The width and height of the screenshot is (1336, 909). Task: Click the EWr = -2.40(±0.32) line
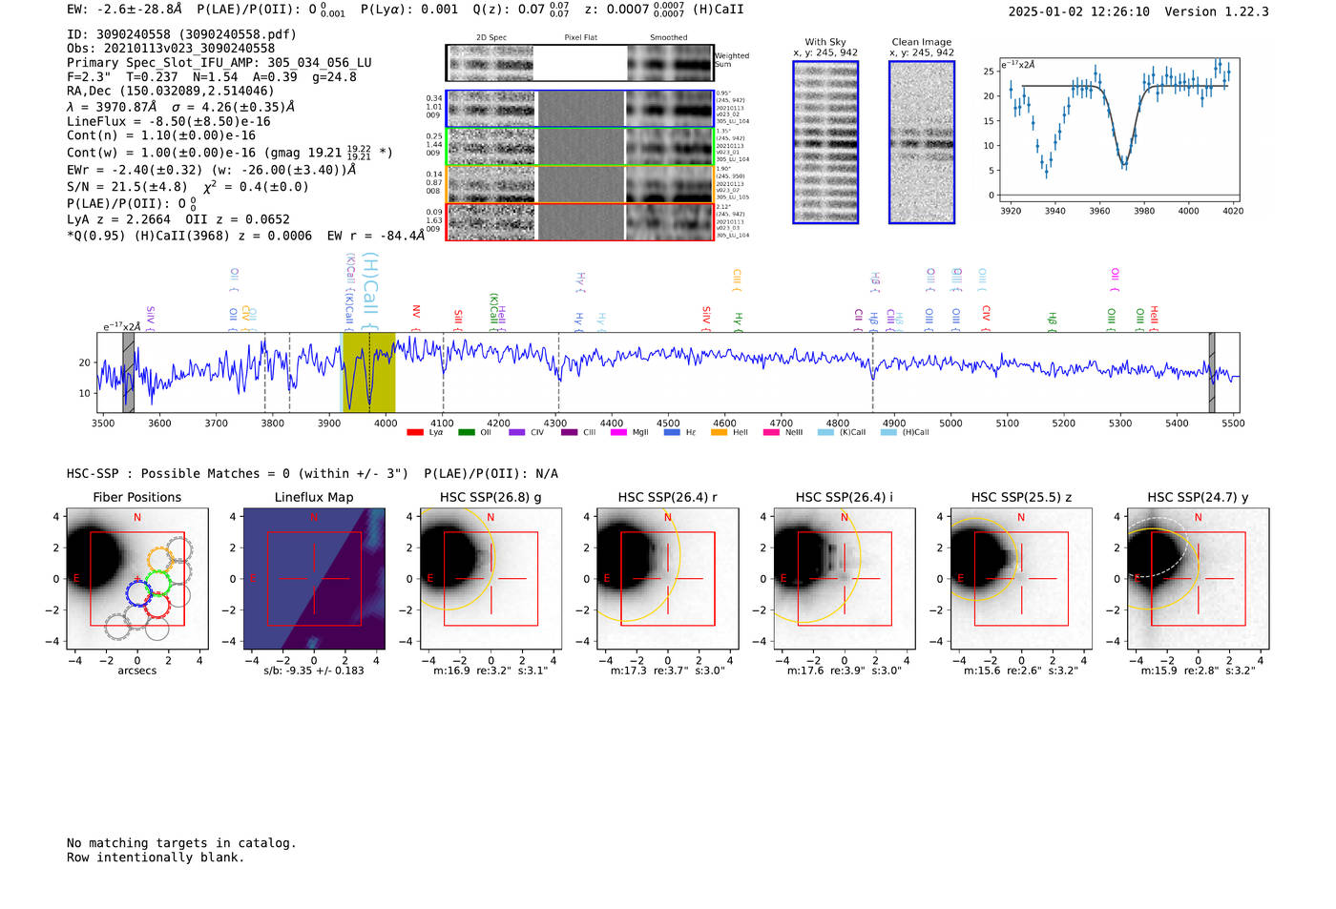click(212, 170)
